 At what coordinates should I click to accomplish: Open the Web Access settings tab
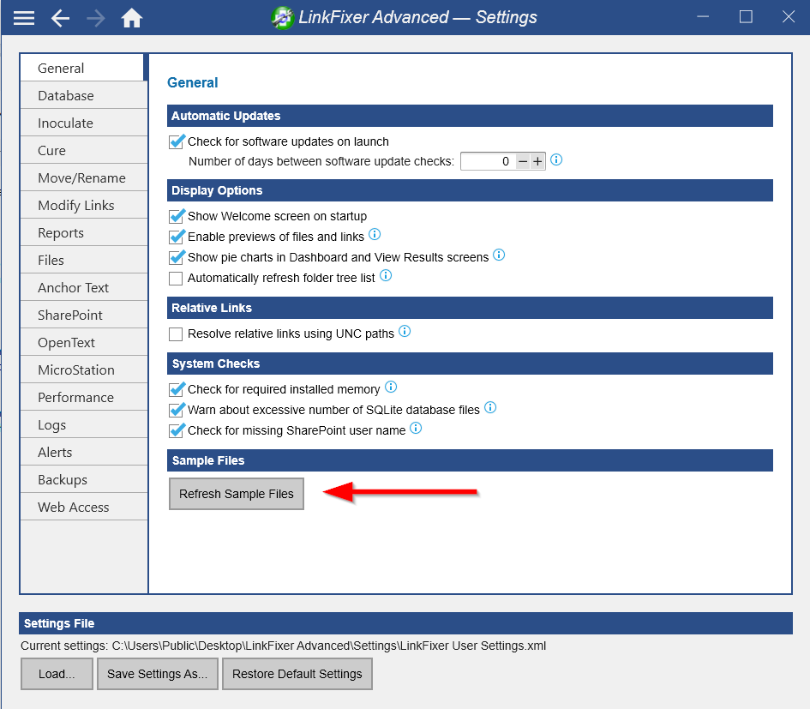[84, 507]
